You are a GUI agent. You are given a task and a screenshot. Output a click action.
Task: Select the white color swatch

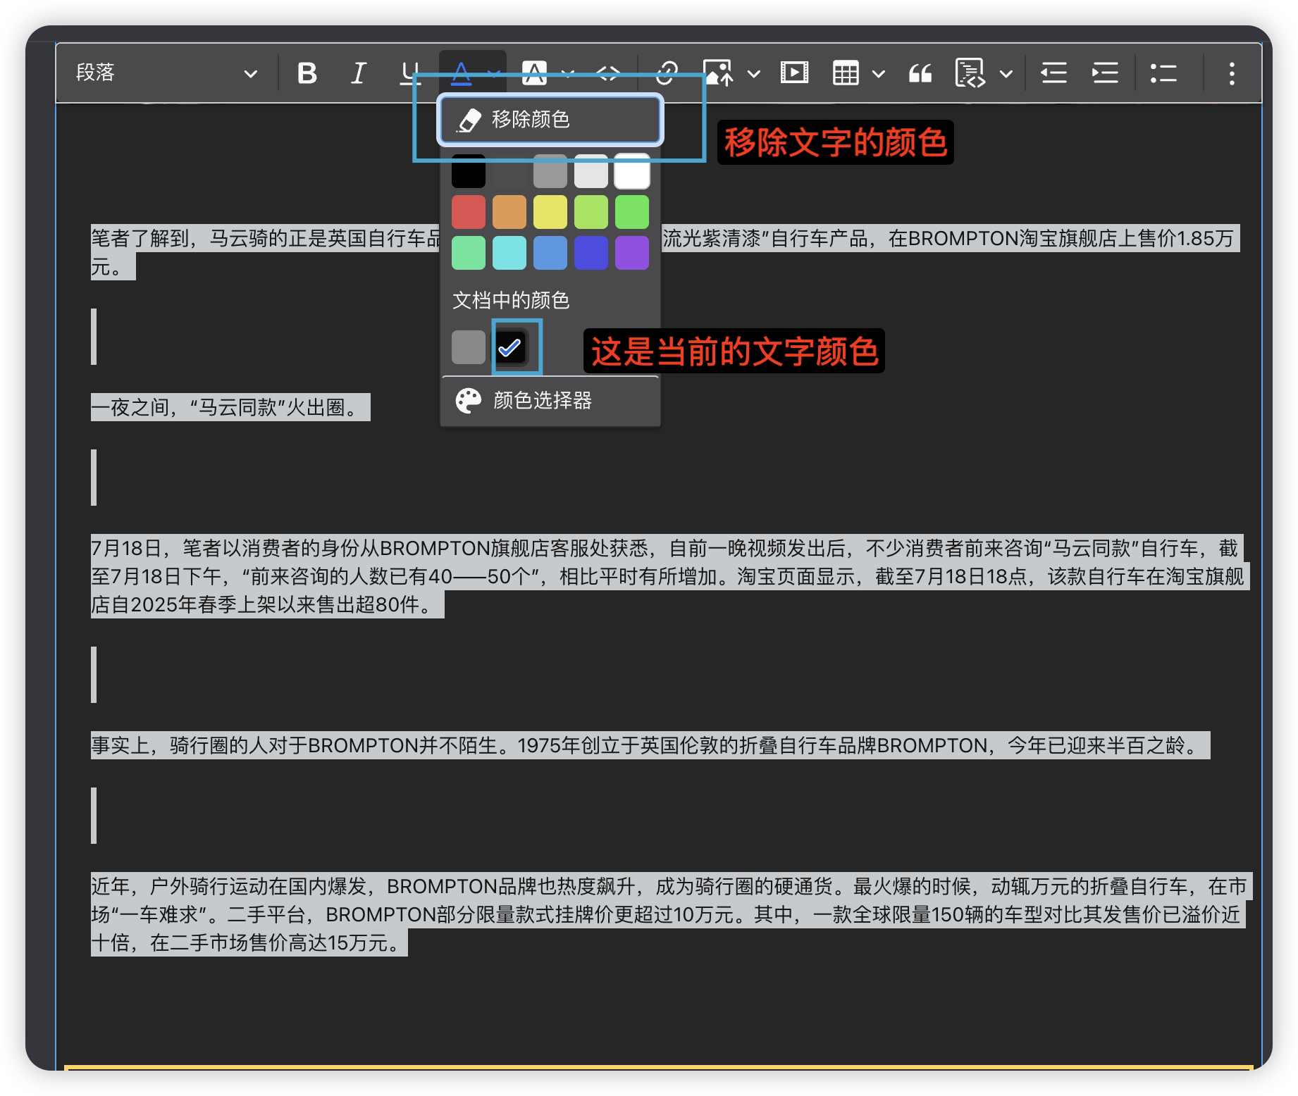point(632,171)
